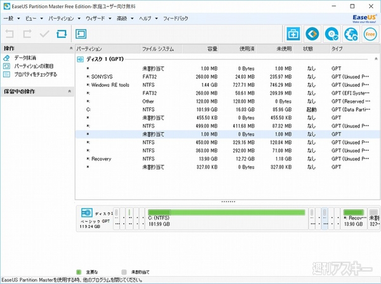The width and height of the screenshot is (381, 284).
Task: Select the 260.00 MB FAT32 EFI System row
Action: (x=228, y=93)
